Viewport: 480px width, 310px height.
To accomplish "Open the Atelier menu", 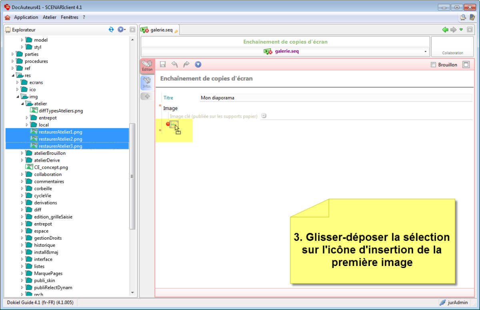I will 50,17.
